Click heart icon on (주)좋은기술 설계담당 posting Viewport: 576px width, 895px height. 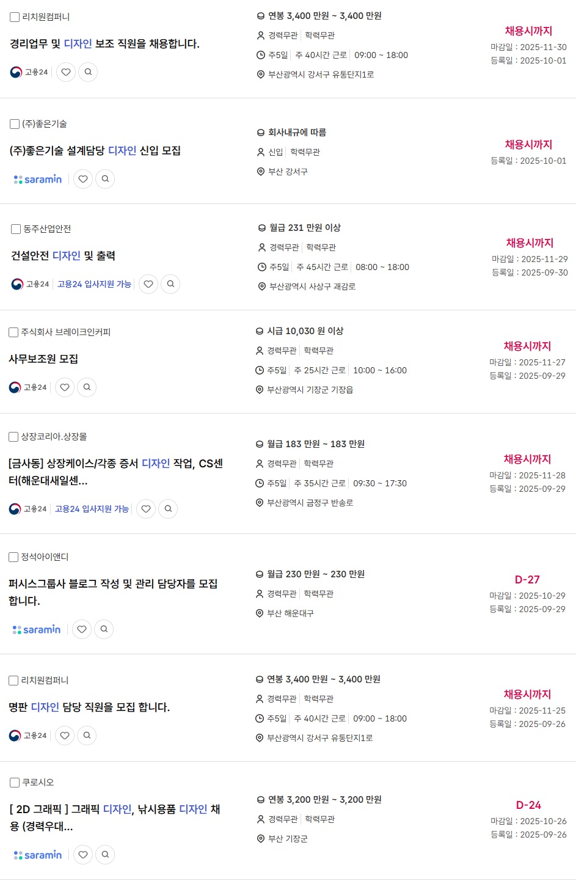click(x=83, y=179)
